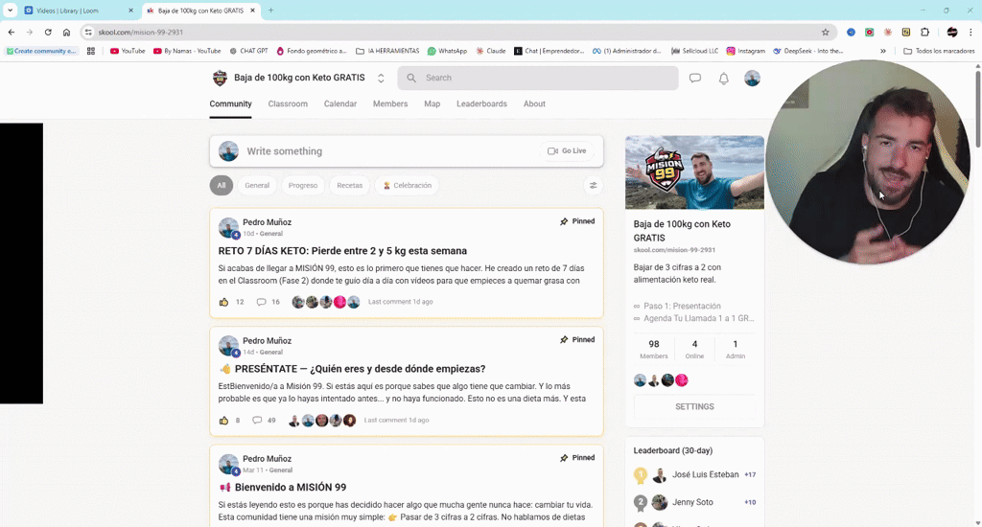Open the Bienvenido a MISIÓN 99 post
This screenshot has width=982, height=527.
283,488
